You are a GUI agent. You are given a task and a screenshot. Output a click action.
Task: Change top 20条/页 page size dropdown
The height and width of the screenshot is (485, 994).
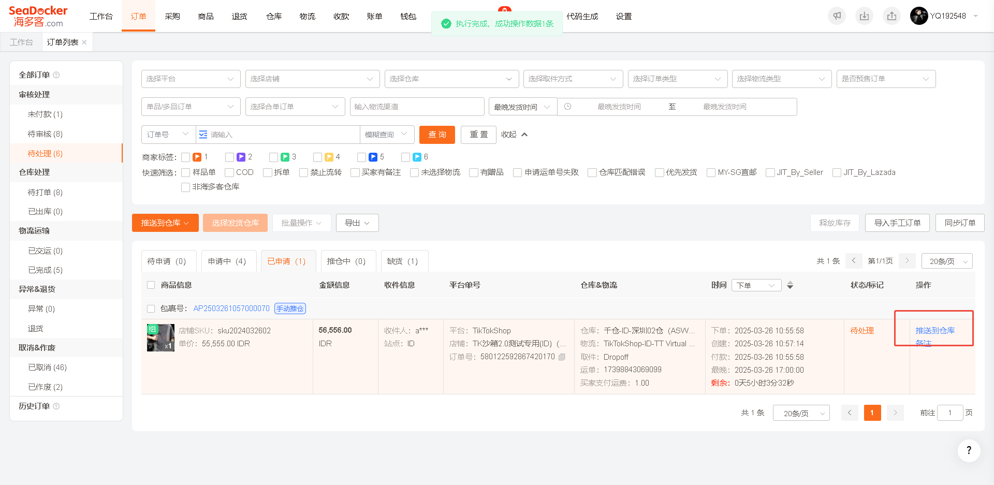coord(947,261)
